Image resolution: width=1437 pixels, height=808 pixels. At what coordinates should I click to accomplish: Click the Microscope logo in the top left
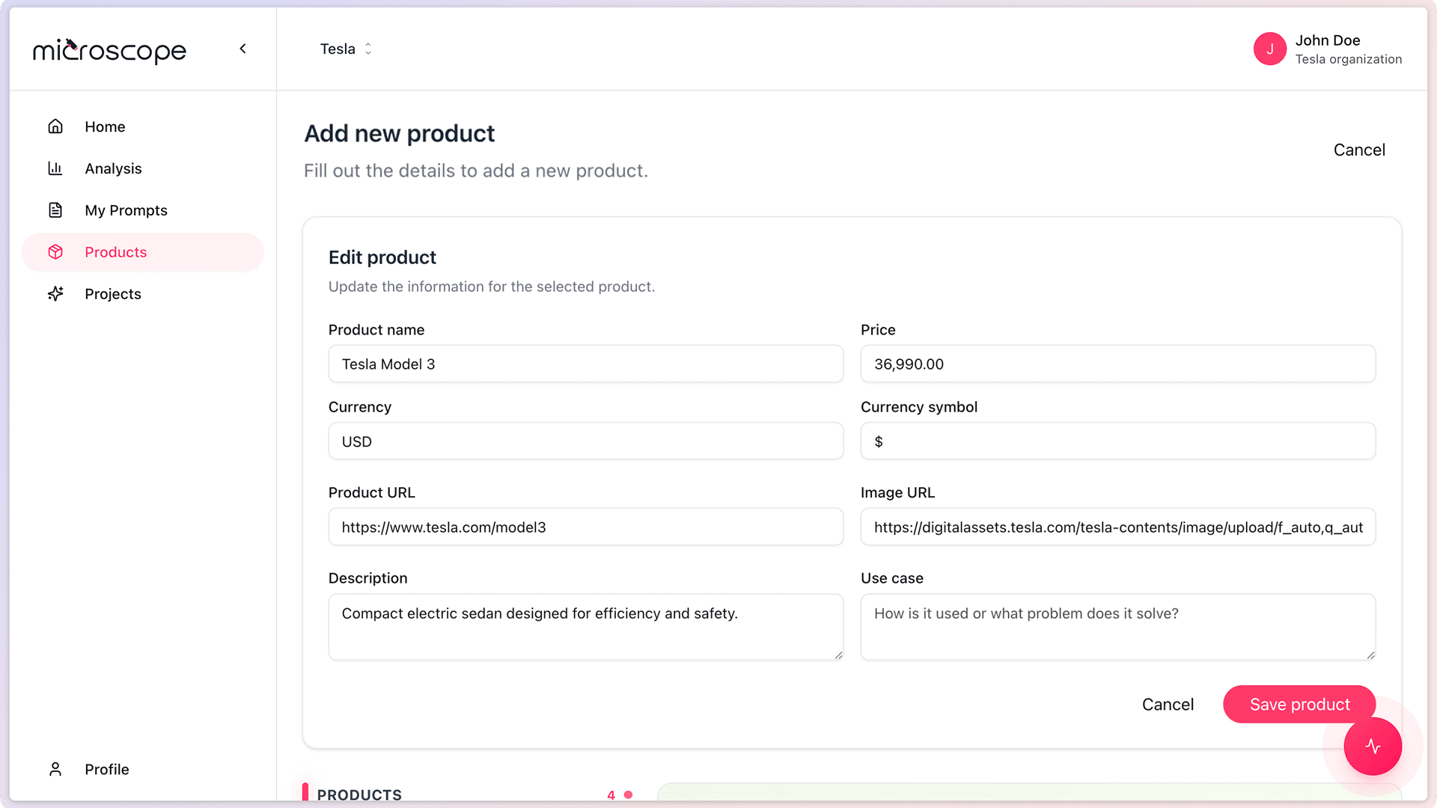[x=109, y=51]
